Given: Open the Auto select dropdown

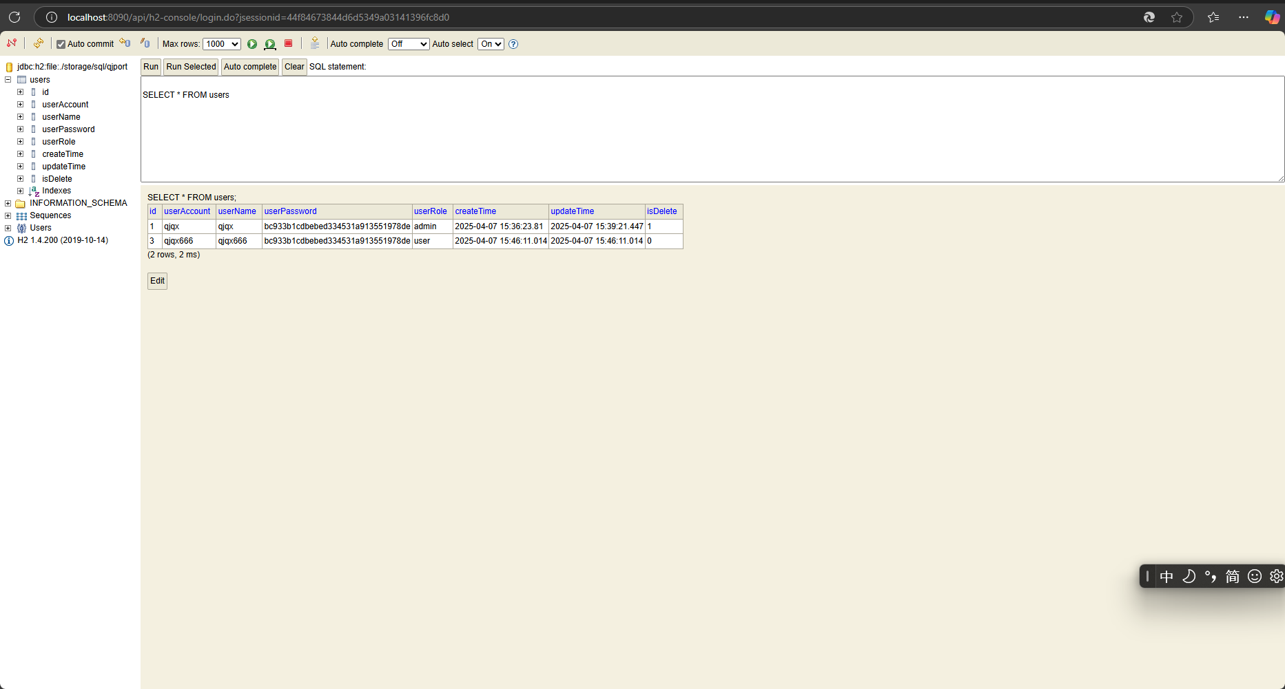Looking at the screenshot, I should pos(491,44).
